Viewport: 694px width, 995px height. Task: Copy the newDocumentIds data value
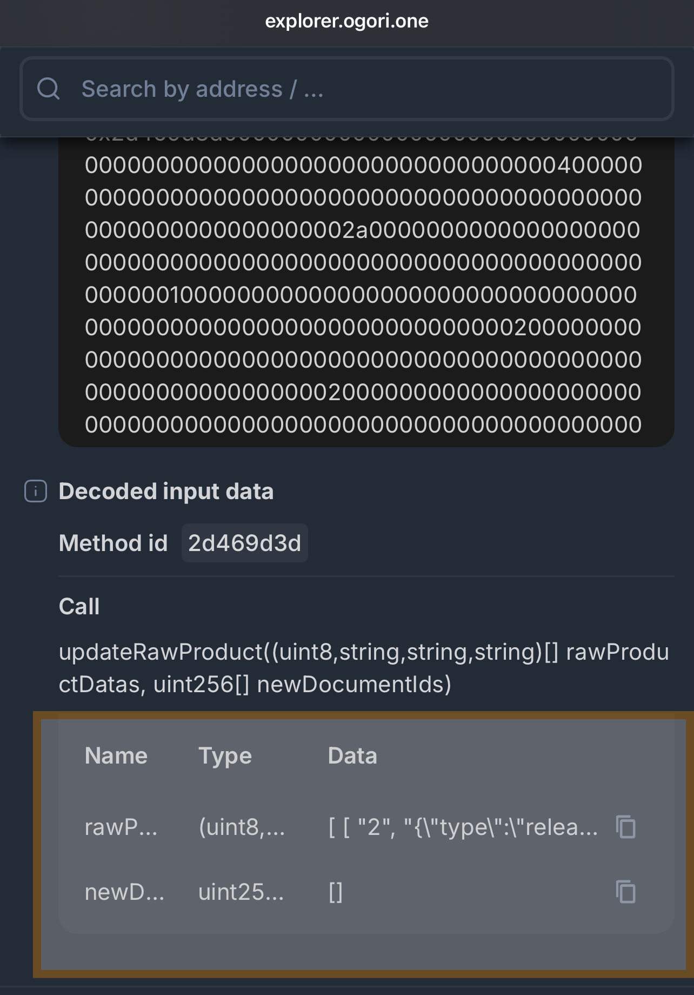[626, 892]
